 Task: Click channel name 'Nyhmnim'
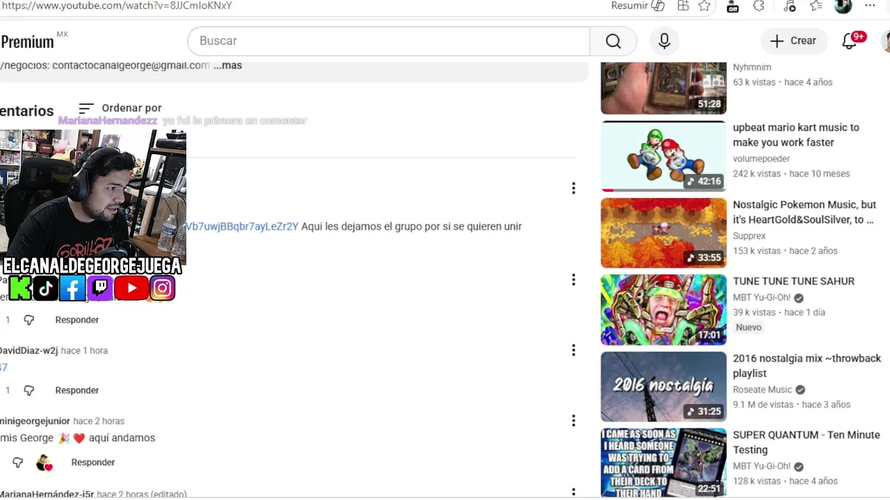pyautogui.click(x=752, y=67)
